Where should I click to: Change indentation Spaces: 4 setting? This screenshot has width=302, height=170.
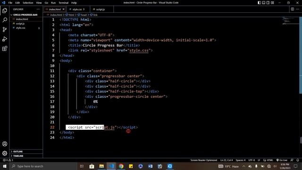click(x=241, y=160)
